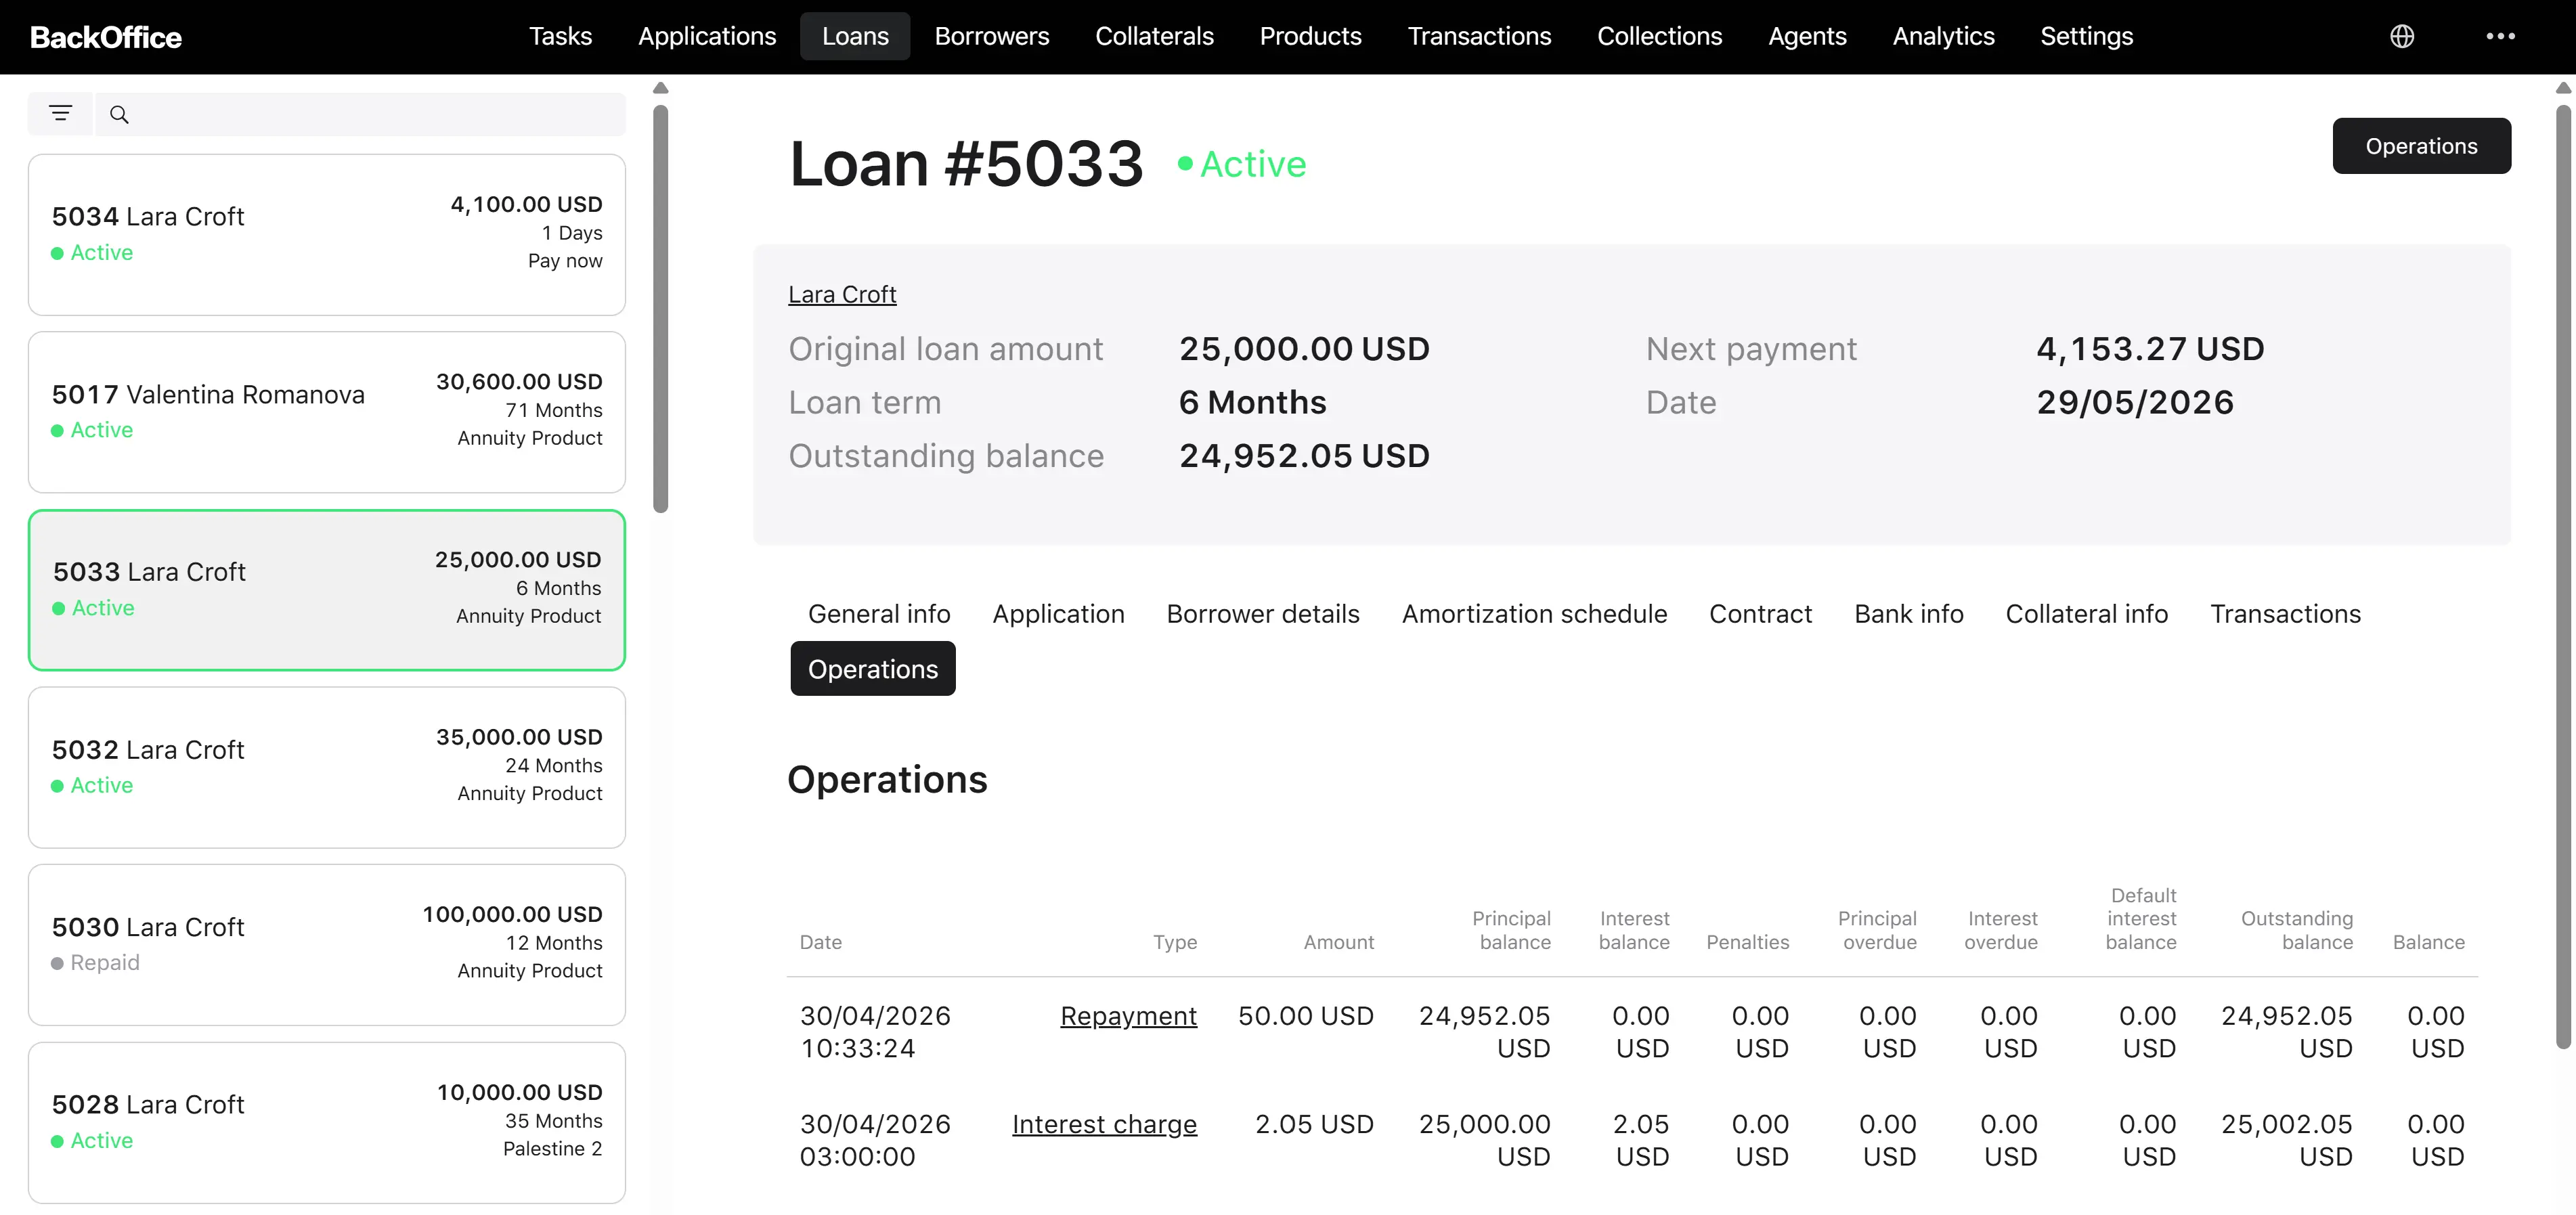The image size is (2576, 1215).
Task: Select repaid loan 5030 Lara Croft card
Action: (327, 945)
